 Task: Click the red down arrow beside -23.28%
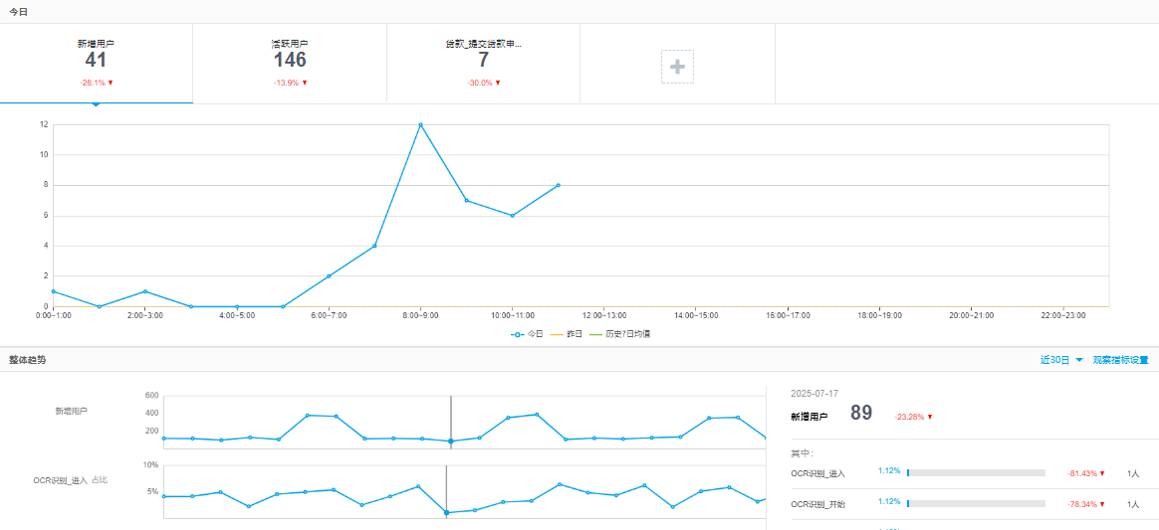[930, 417]
